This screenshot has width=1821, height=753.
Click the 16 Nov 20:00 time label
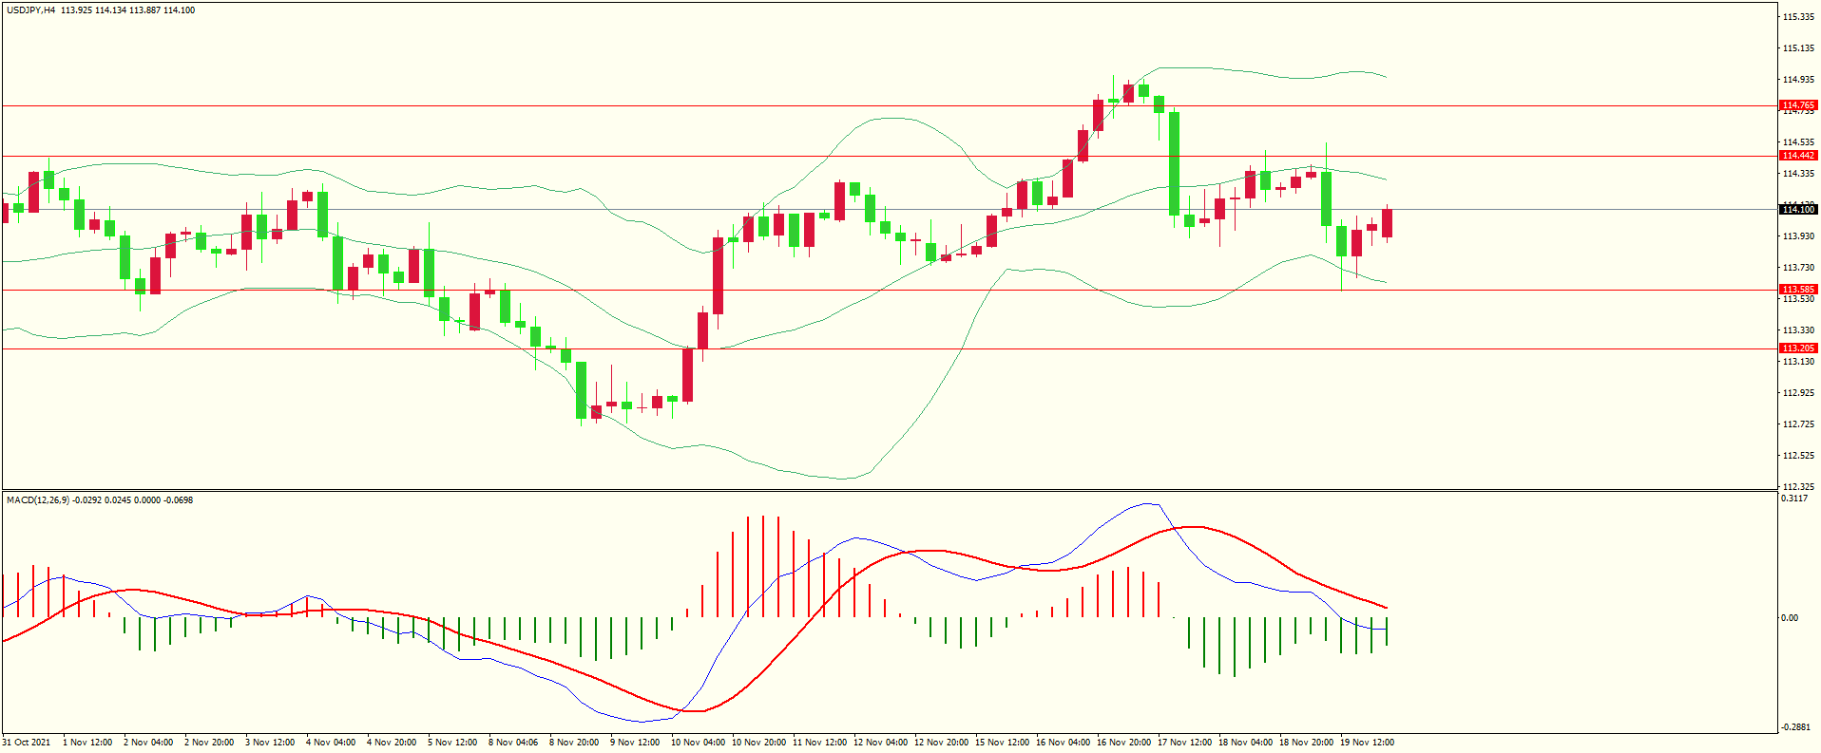point(1124,743)
